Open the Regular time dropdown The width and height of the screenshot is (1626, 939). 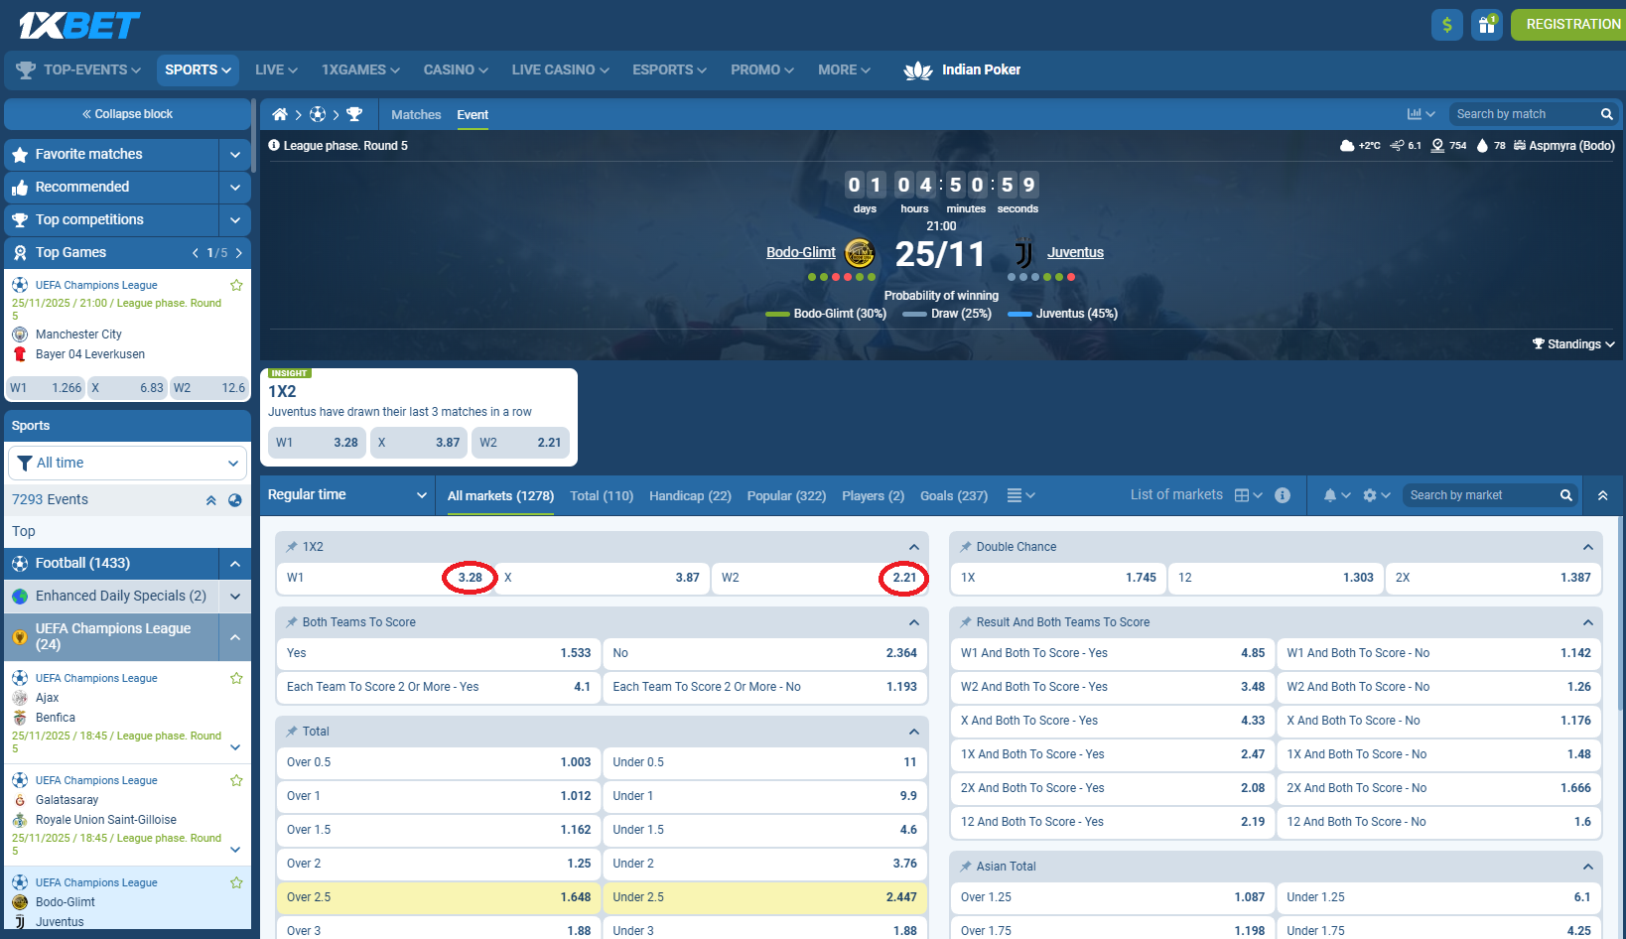347,494
